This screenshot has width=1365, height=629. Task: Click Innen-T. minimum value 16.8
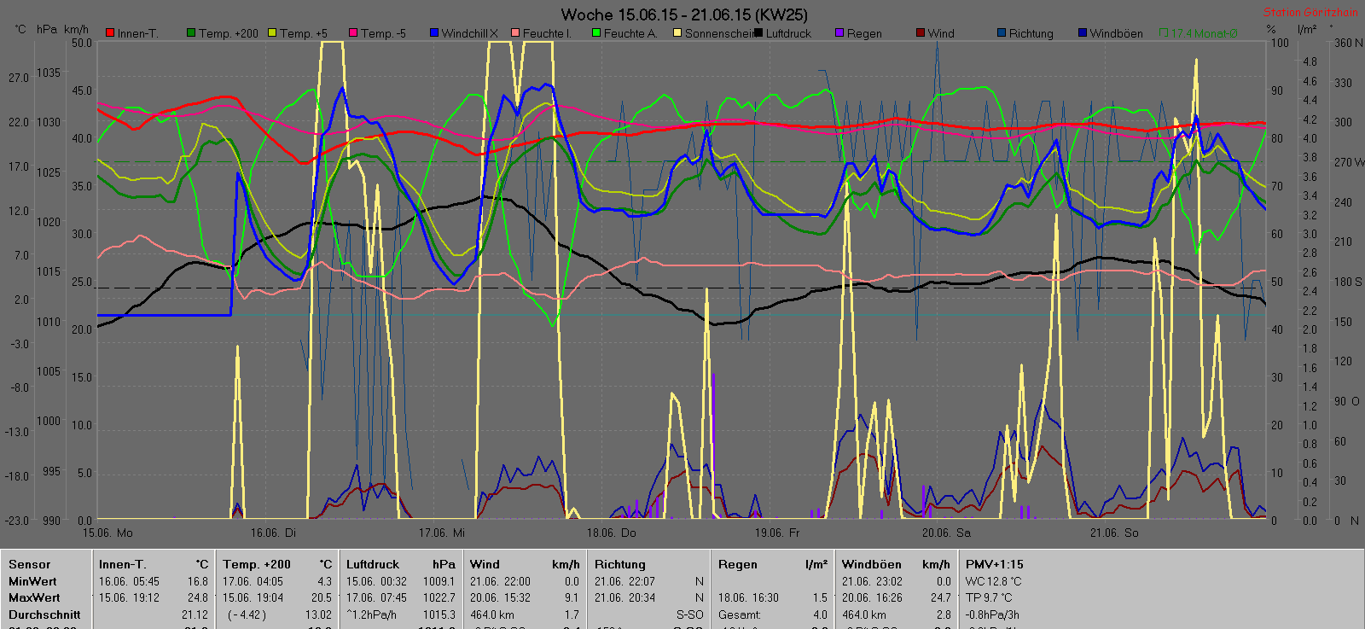pyautogui.click(x=198, y=581)
